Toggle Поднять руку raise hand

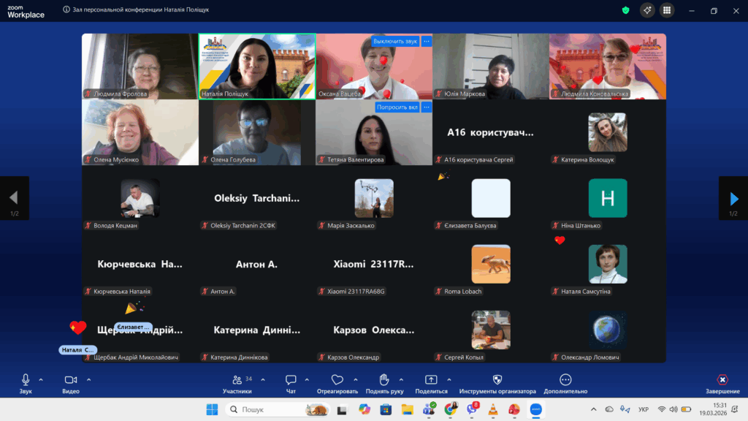pos(383,380)
